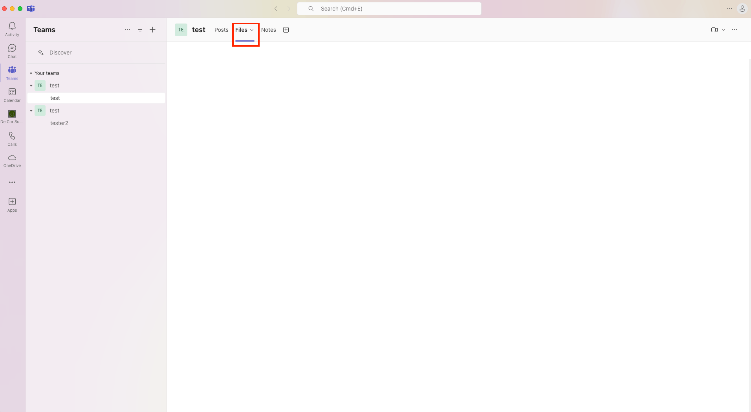Open the Calls section
This screenshot has width=751, height=412.
point(12,139)
